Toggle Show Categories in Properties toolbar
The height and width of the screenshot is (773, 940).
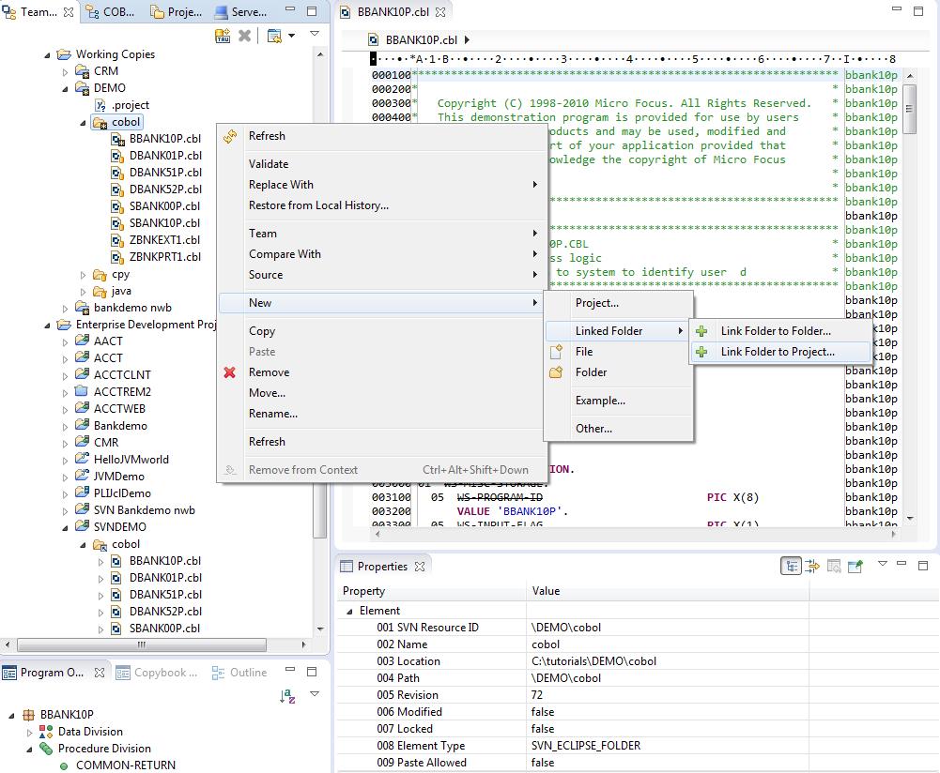point(792,566)
